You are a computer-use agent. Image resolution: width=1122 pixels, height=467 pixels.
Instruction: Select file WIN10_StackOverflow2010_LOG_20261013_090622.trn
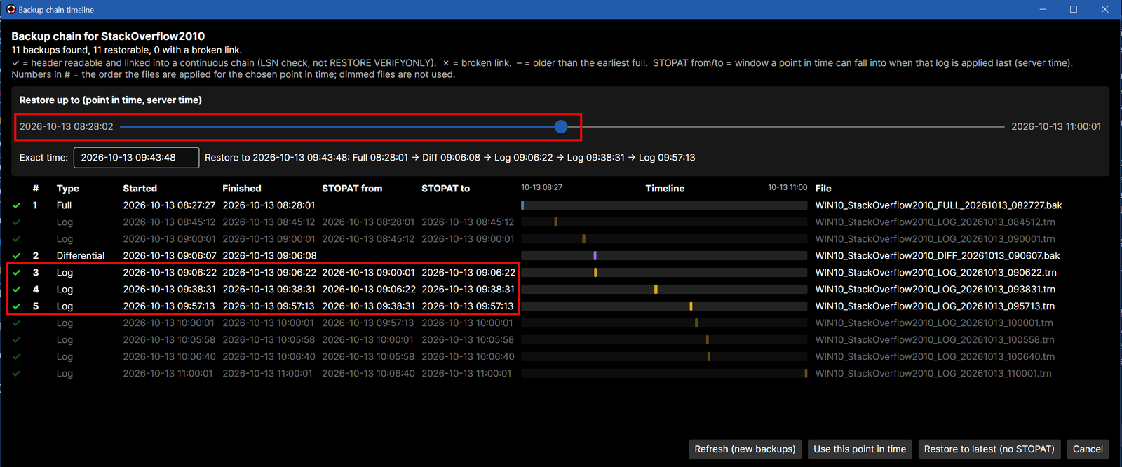935,273
